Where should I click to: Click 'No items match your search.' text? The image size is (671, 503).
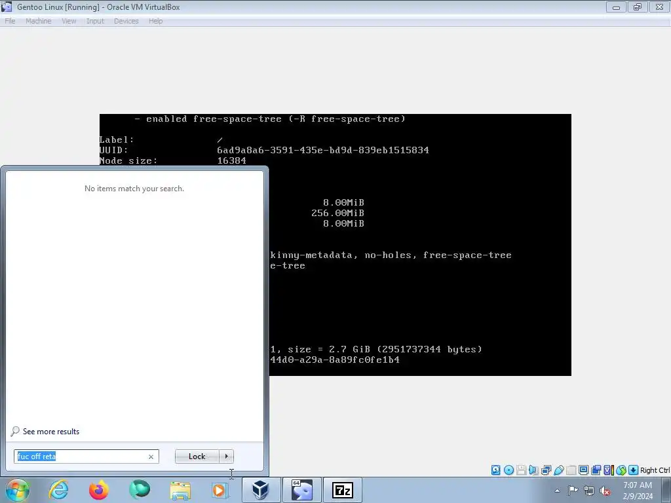click(x=134, y=189)
